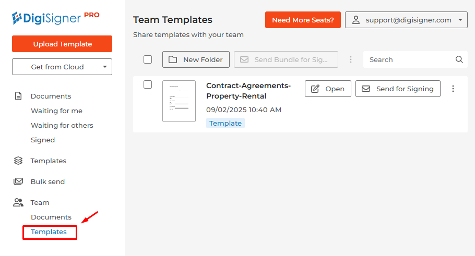The image size is (475, 256).
Task: Expand the Get from Cloud dropdown
Action: click(x=62, y=67)
